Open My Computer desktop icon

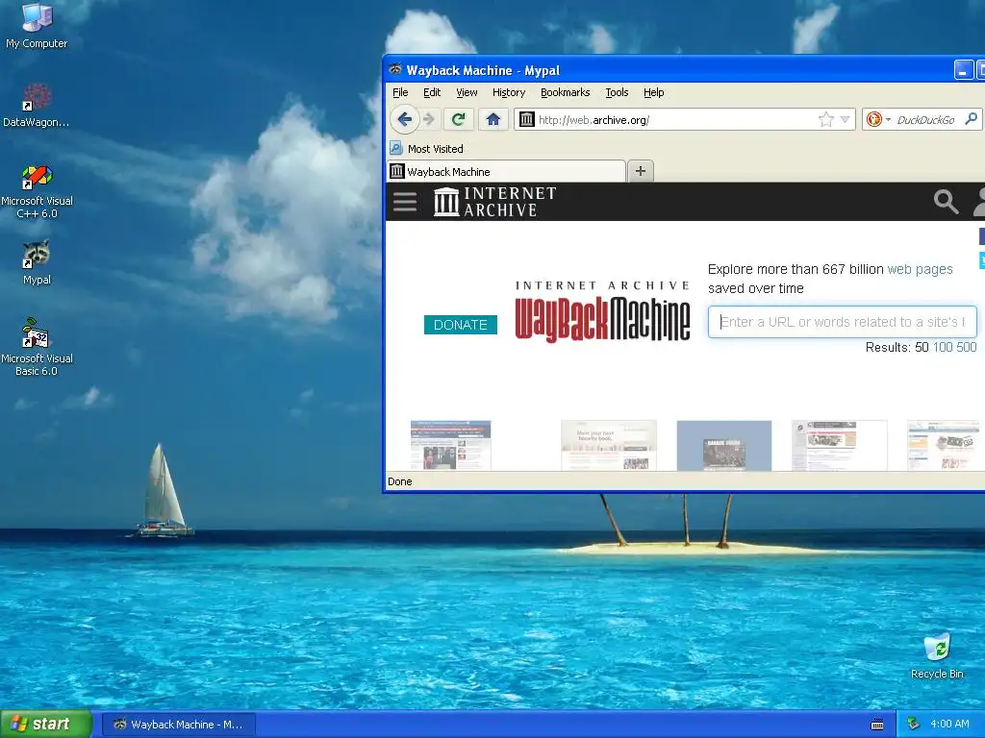[37, 25]
